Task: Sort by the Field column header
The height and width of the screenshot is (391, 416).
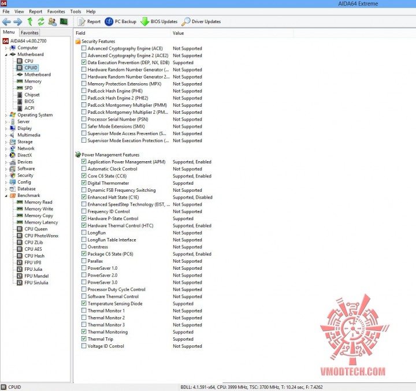Action: (122, 33)
